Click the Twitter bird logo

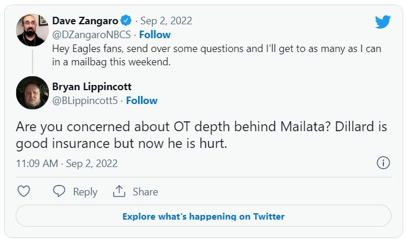[x=382, y=22]
